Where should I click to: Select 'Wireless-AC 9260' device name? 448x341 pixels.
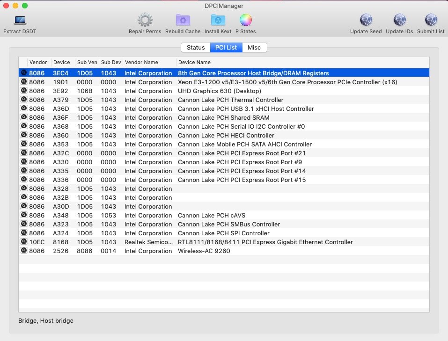(204, 251)
